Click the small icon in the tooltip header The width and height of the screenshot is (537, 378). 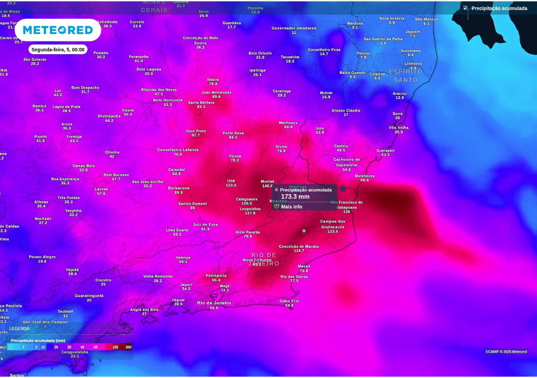276,190
